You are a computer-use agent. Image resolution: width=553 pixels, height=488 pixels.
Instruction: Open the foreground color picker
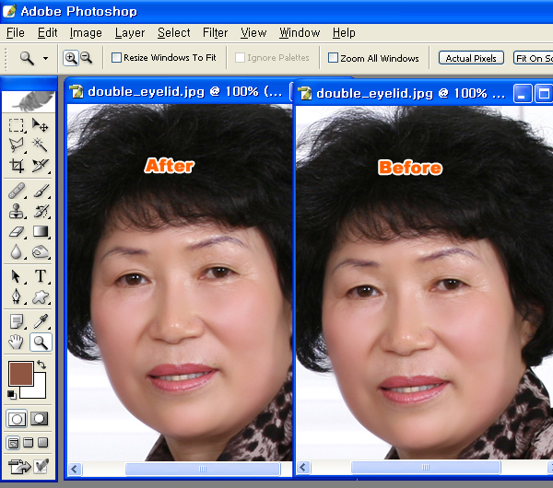[x=21, y=373]
